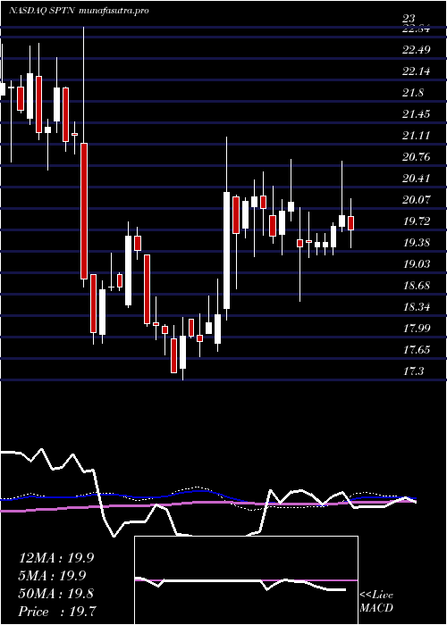Image resolution: width=447 pixels, height=625 pixels.
Task: Click the 20.76 price axis label
Action: 417,157
